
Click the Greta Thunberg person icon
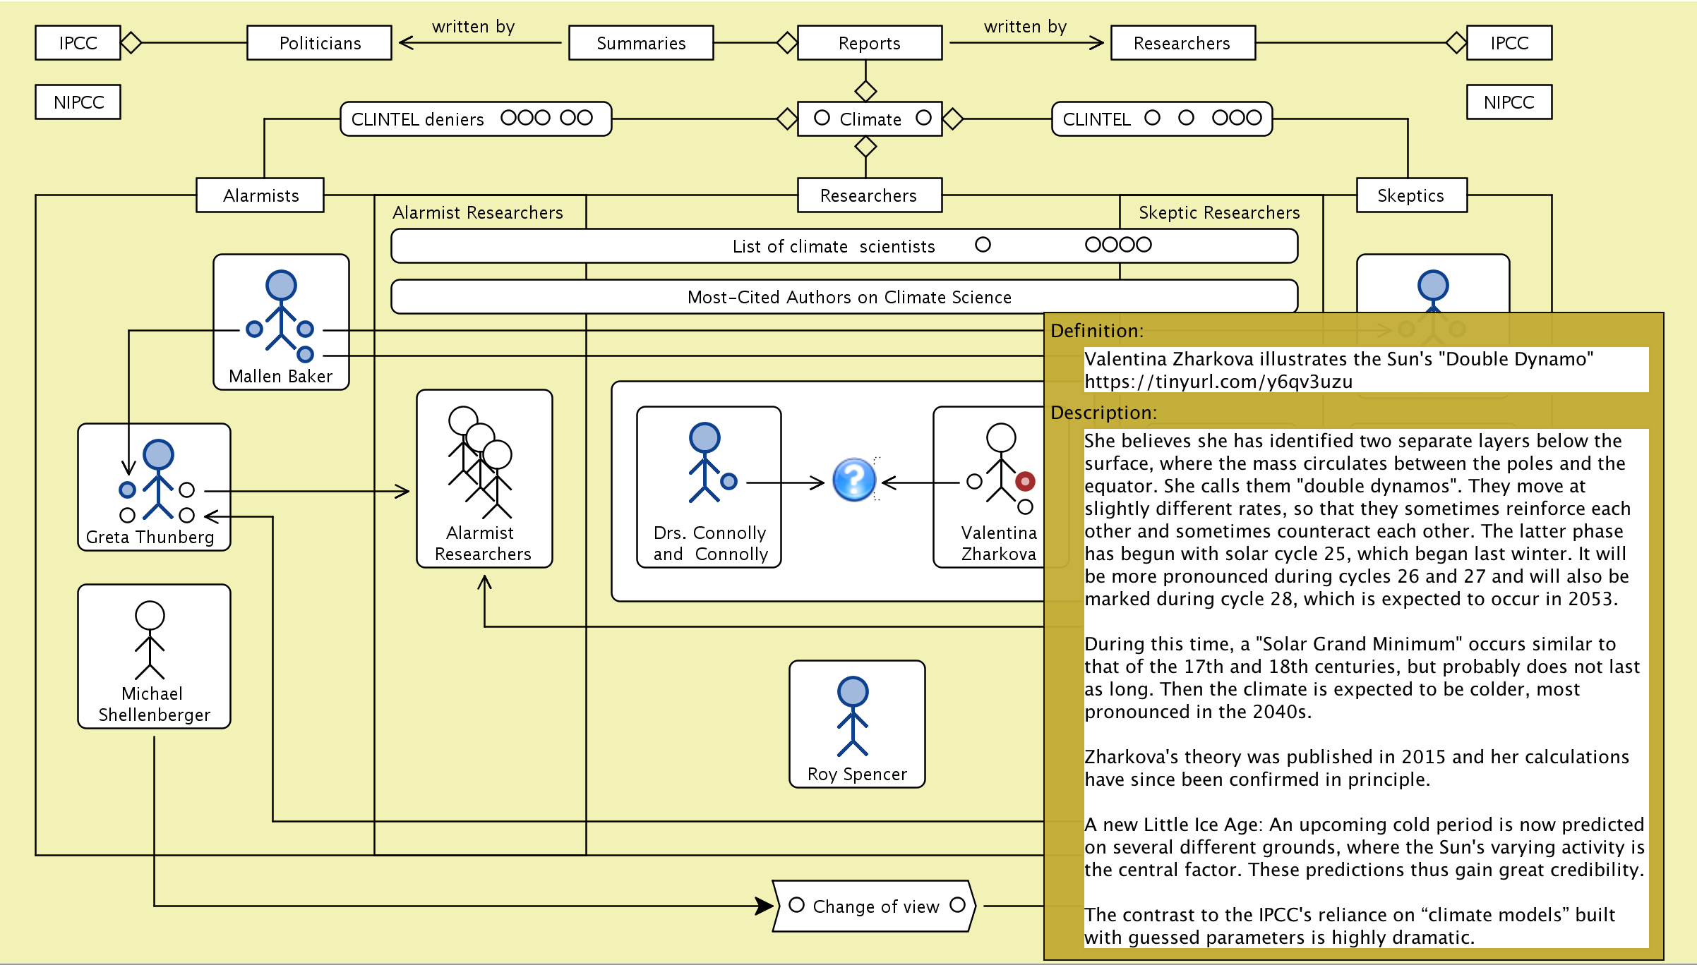pos(158,478)
